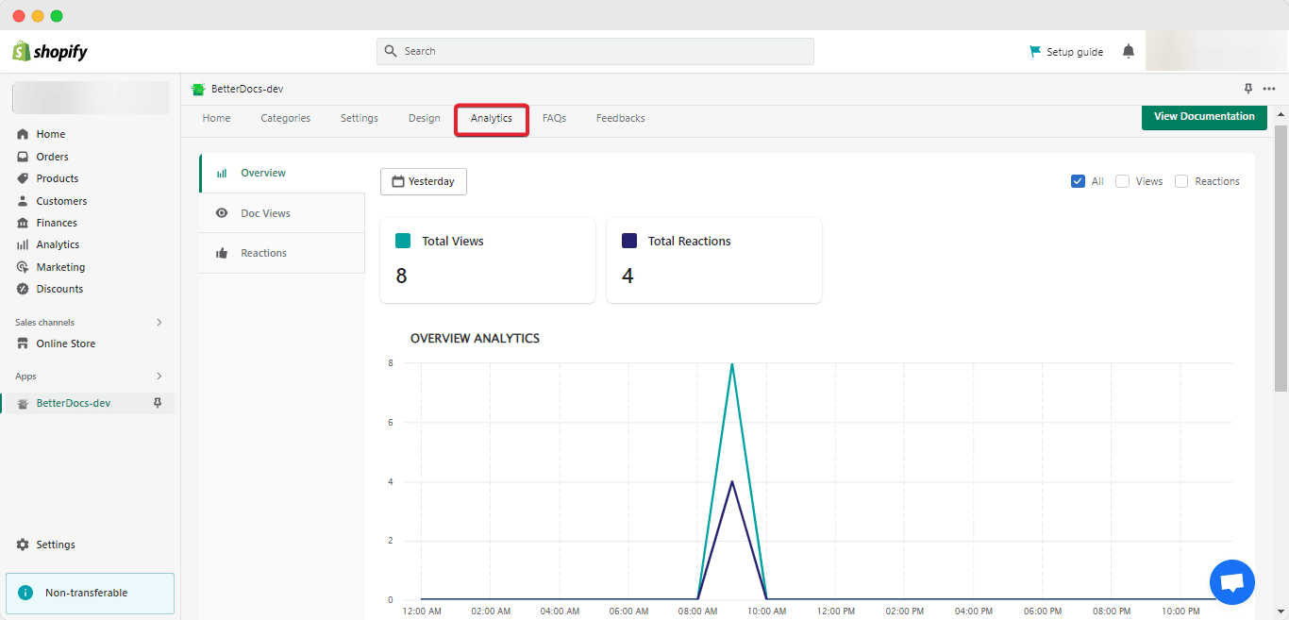The image size is (1289, 620).
Task: Click the Products tag icon
Action: click(x=23, y=178)
